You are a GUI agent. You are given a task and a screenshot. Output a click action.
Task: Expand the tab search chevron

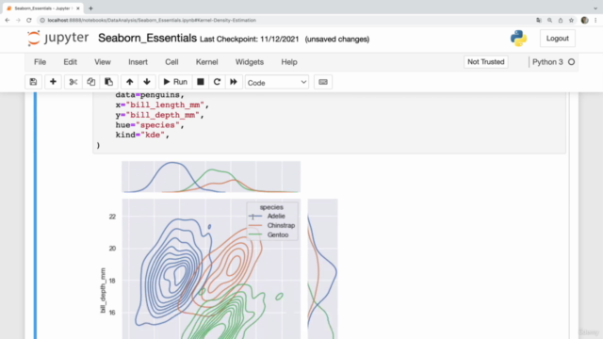click(595, 8)
